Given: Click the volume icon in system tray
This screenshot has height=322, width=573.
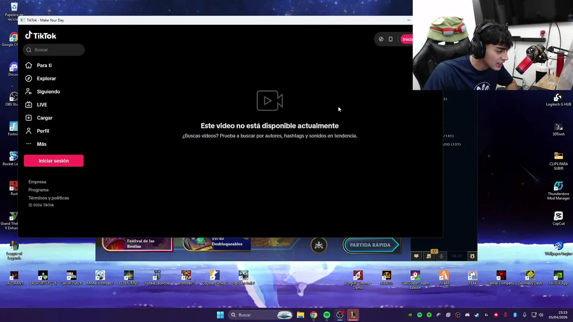Looking at the screenshot, I should 541,315.
